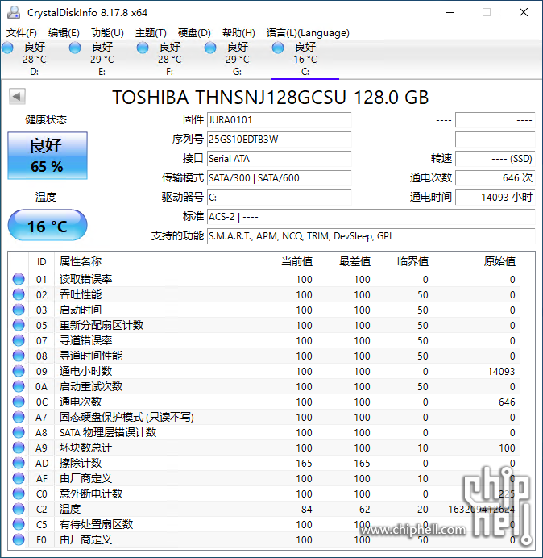Click raw value 646 in 通电次数 row
The image size is (543, 558).
tap(507, 402)
